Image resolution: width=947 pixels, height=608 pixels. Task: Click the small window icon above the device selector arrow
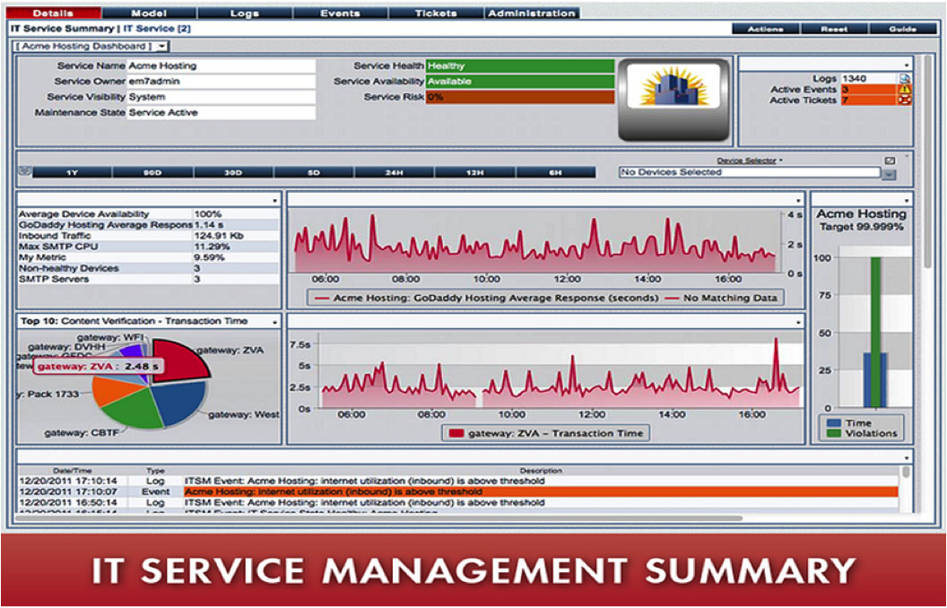click(890, 161)
